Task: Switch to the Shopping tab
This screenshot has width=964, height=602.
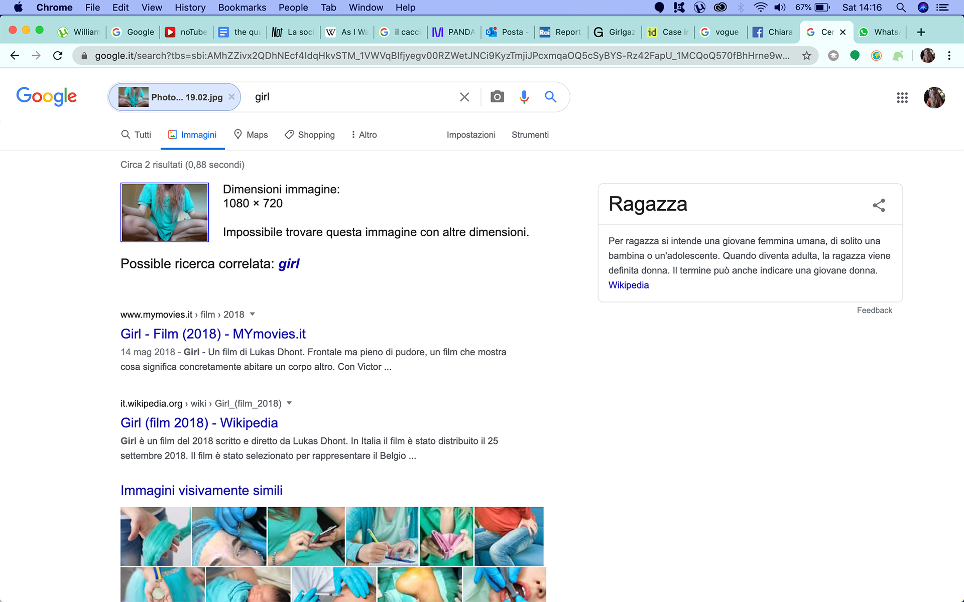Action: coord(310,135)
